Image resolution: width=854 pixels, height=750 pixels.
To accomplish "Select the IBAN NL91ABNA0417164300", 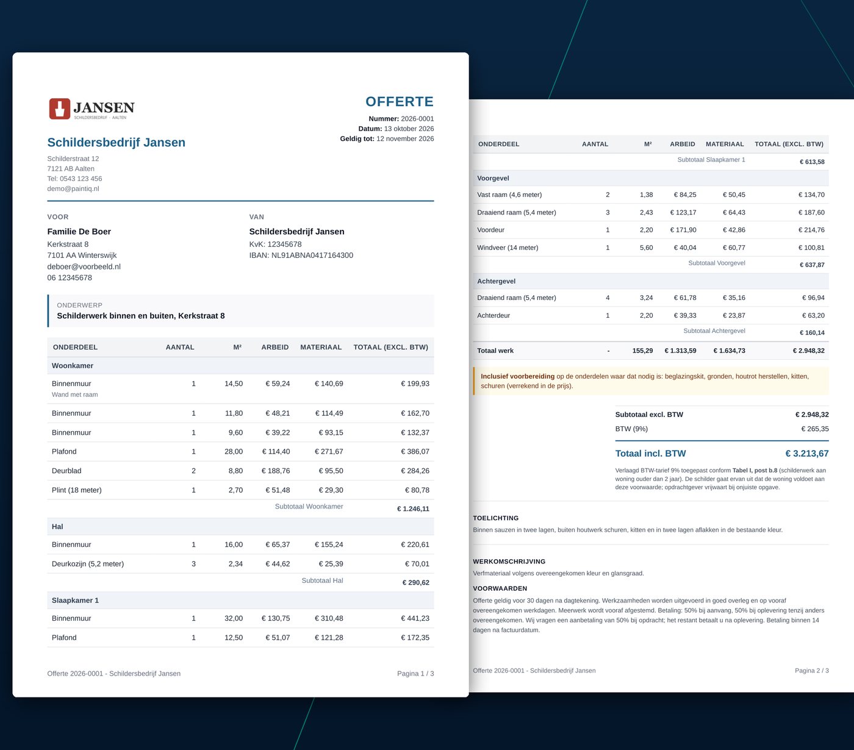I will pyautogui.click(x=301, y=255).
